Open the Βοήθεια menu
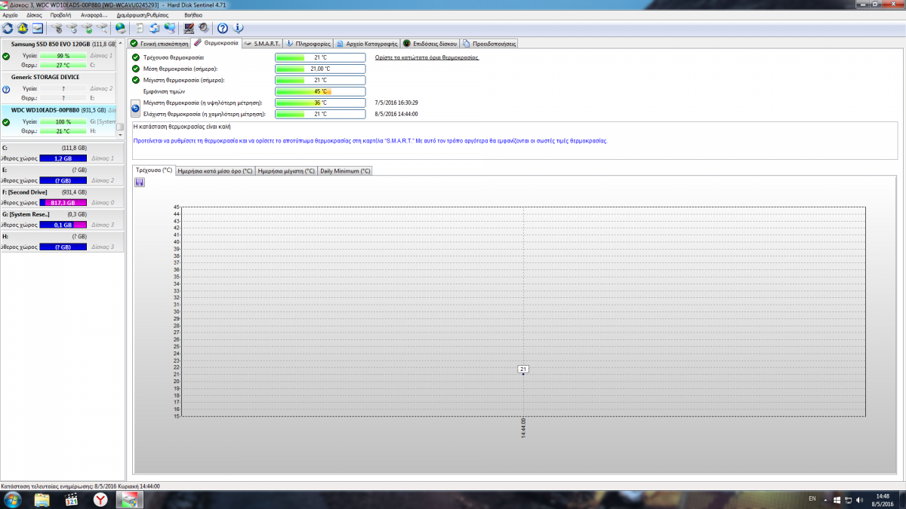Viewport: 906px width, 509px height. 193,14
